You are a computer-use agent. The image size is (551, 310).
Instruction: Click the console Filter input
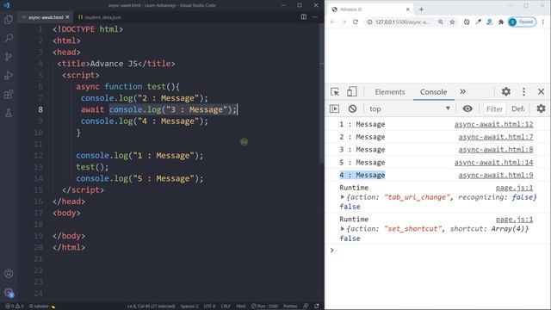[494, 109]
